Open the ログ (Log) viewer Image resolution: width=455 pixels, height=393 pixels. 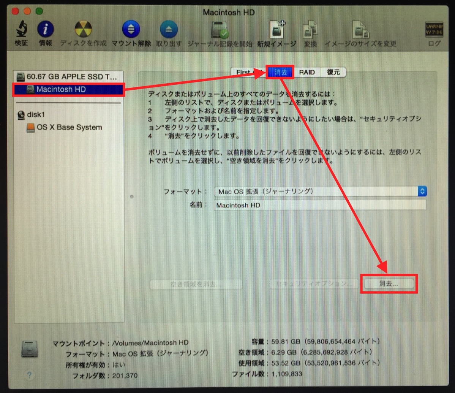[x=434, y=30]
